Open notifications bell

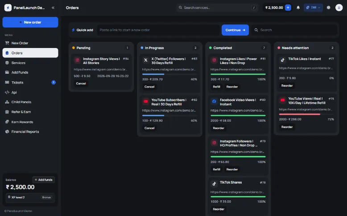[298, 8]
